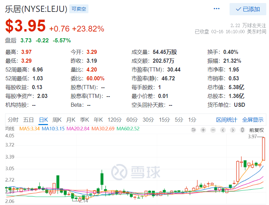
Task: Click the 可卖空 tag
Action: pyautogui.click(x=79, y=9)
